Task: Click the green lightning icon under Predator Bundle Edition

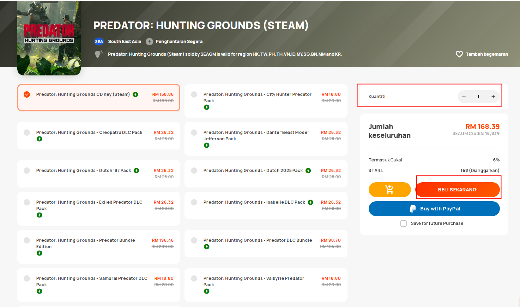Action: point(40,253)
